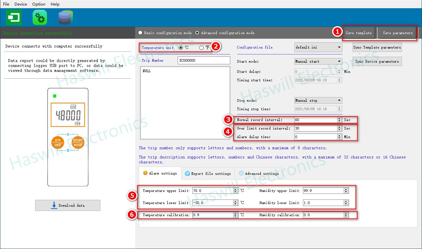
Task: Click the Export file settings tab icon
Action: point(187,173)
